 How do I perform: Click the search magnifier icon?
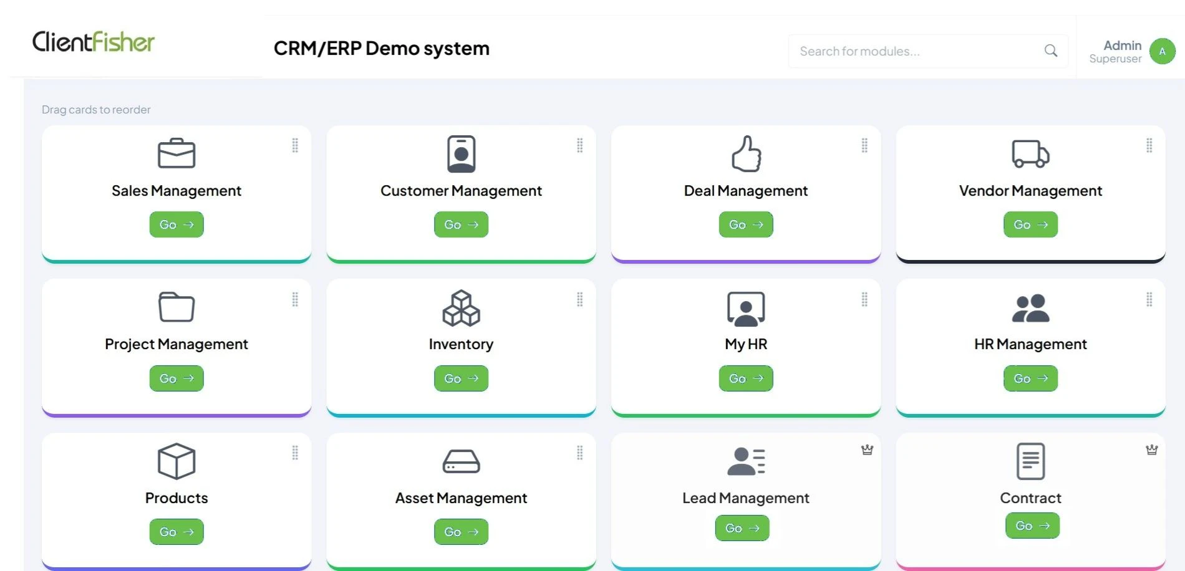[x=1050, y=50]
